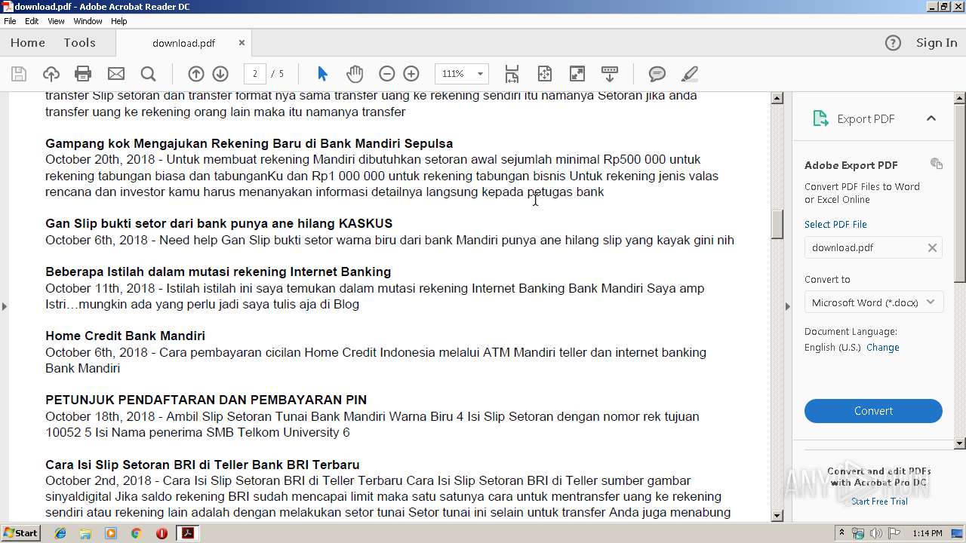
Task: Select the arrow Selection tool
Action: pos(322,73)
